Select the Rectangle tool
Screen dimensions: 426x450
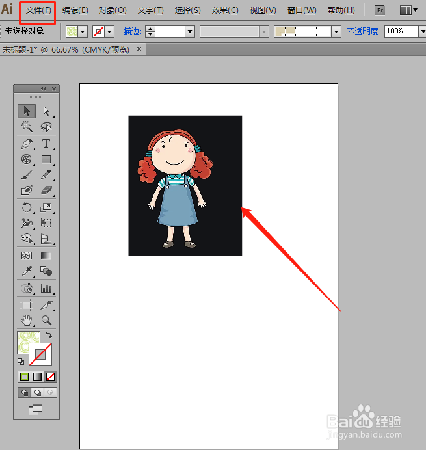(x=46, y=159)
